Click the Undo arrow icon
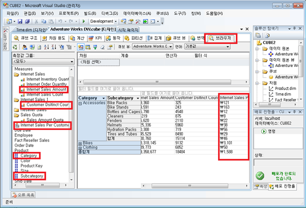Image resolution: width=306 pixels, height=208 pixels. [x=60, y=21]
